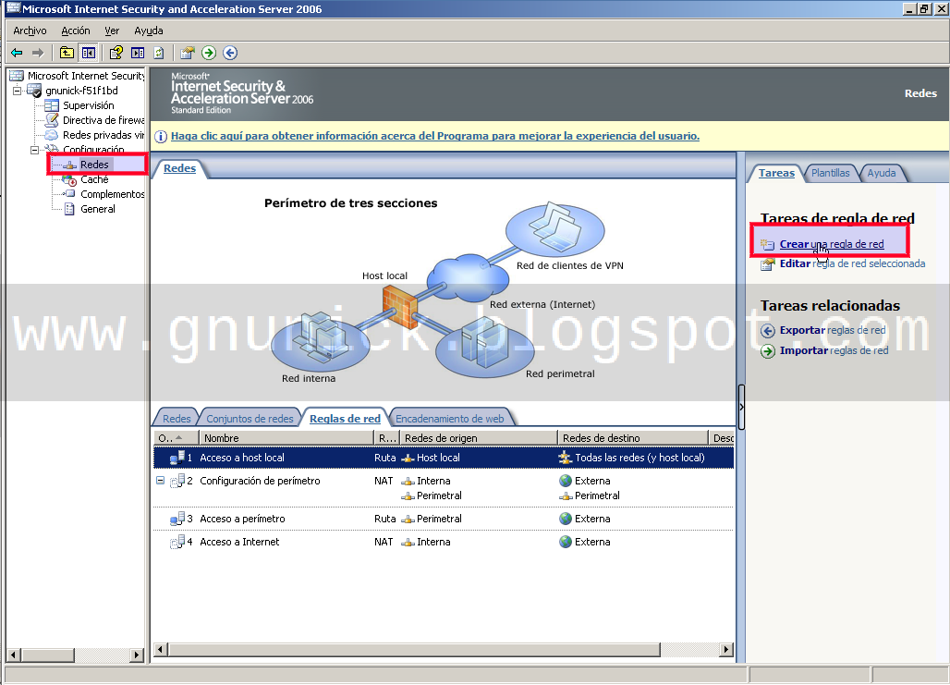The height and width of the screenshot is (685, 950).
Task: Select the Redes node in the tree
Action: pyautogui.click(x=94, y=165)
